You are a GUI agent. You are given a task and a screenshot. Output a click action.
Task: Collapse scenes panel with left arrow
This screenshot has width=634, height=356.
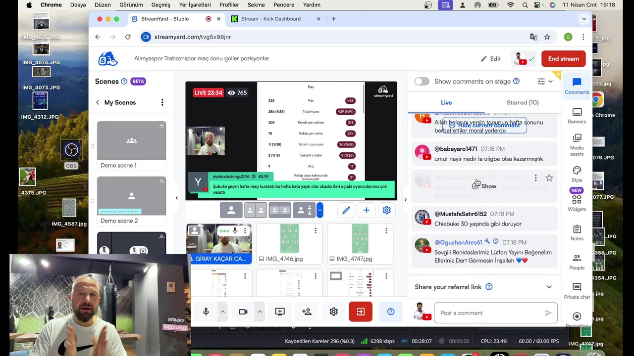coord(176,198)
